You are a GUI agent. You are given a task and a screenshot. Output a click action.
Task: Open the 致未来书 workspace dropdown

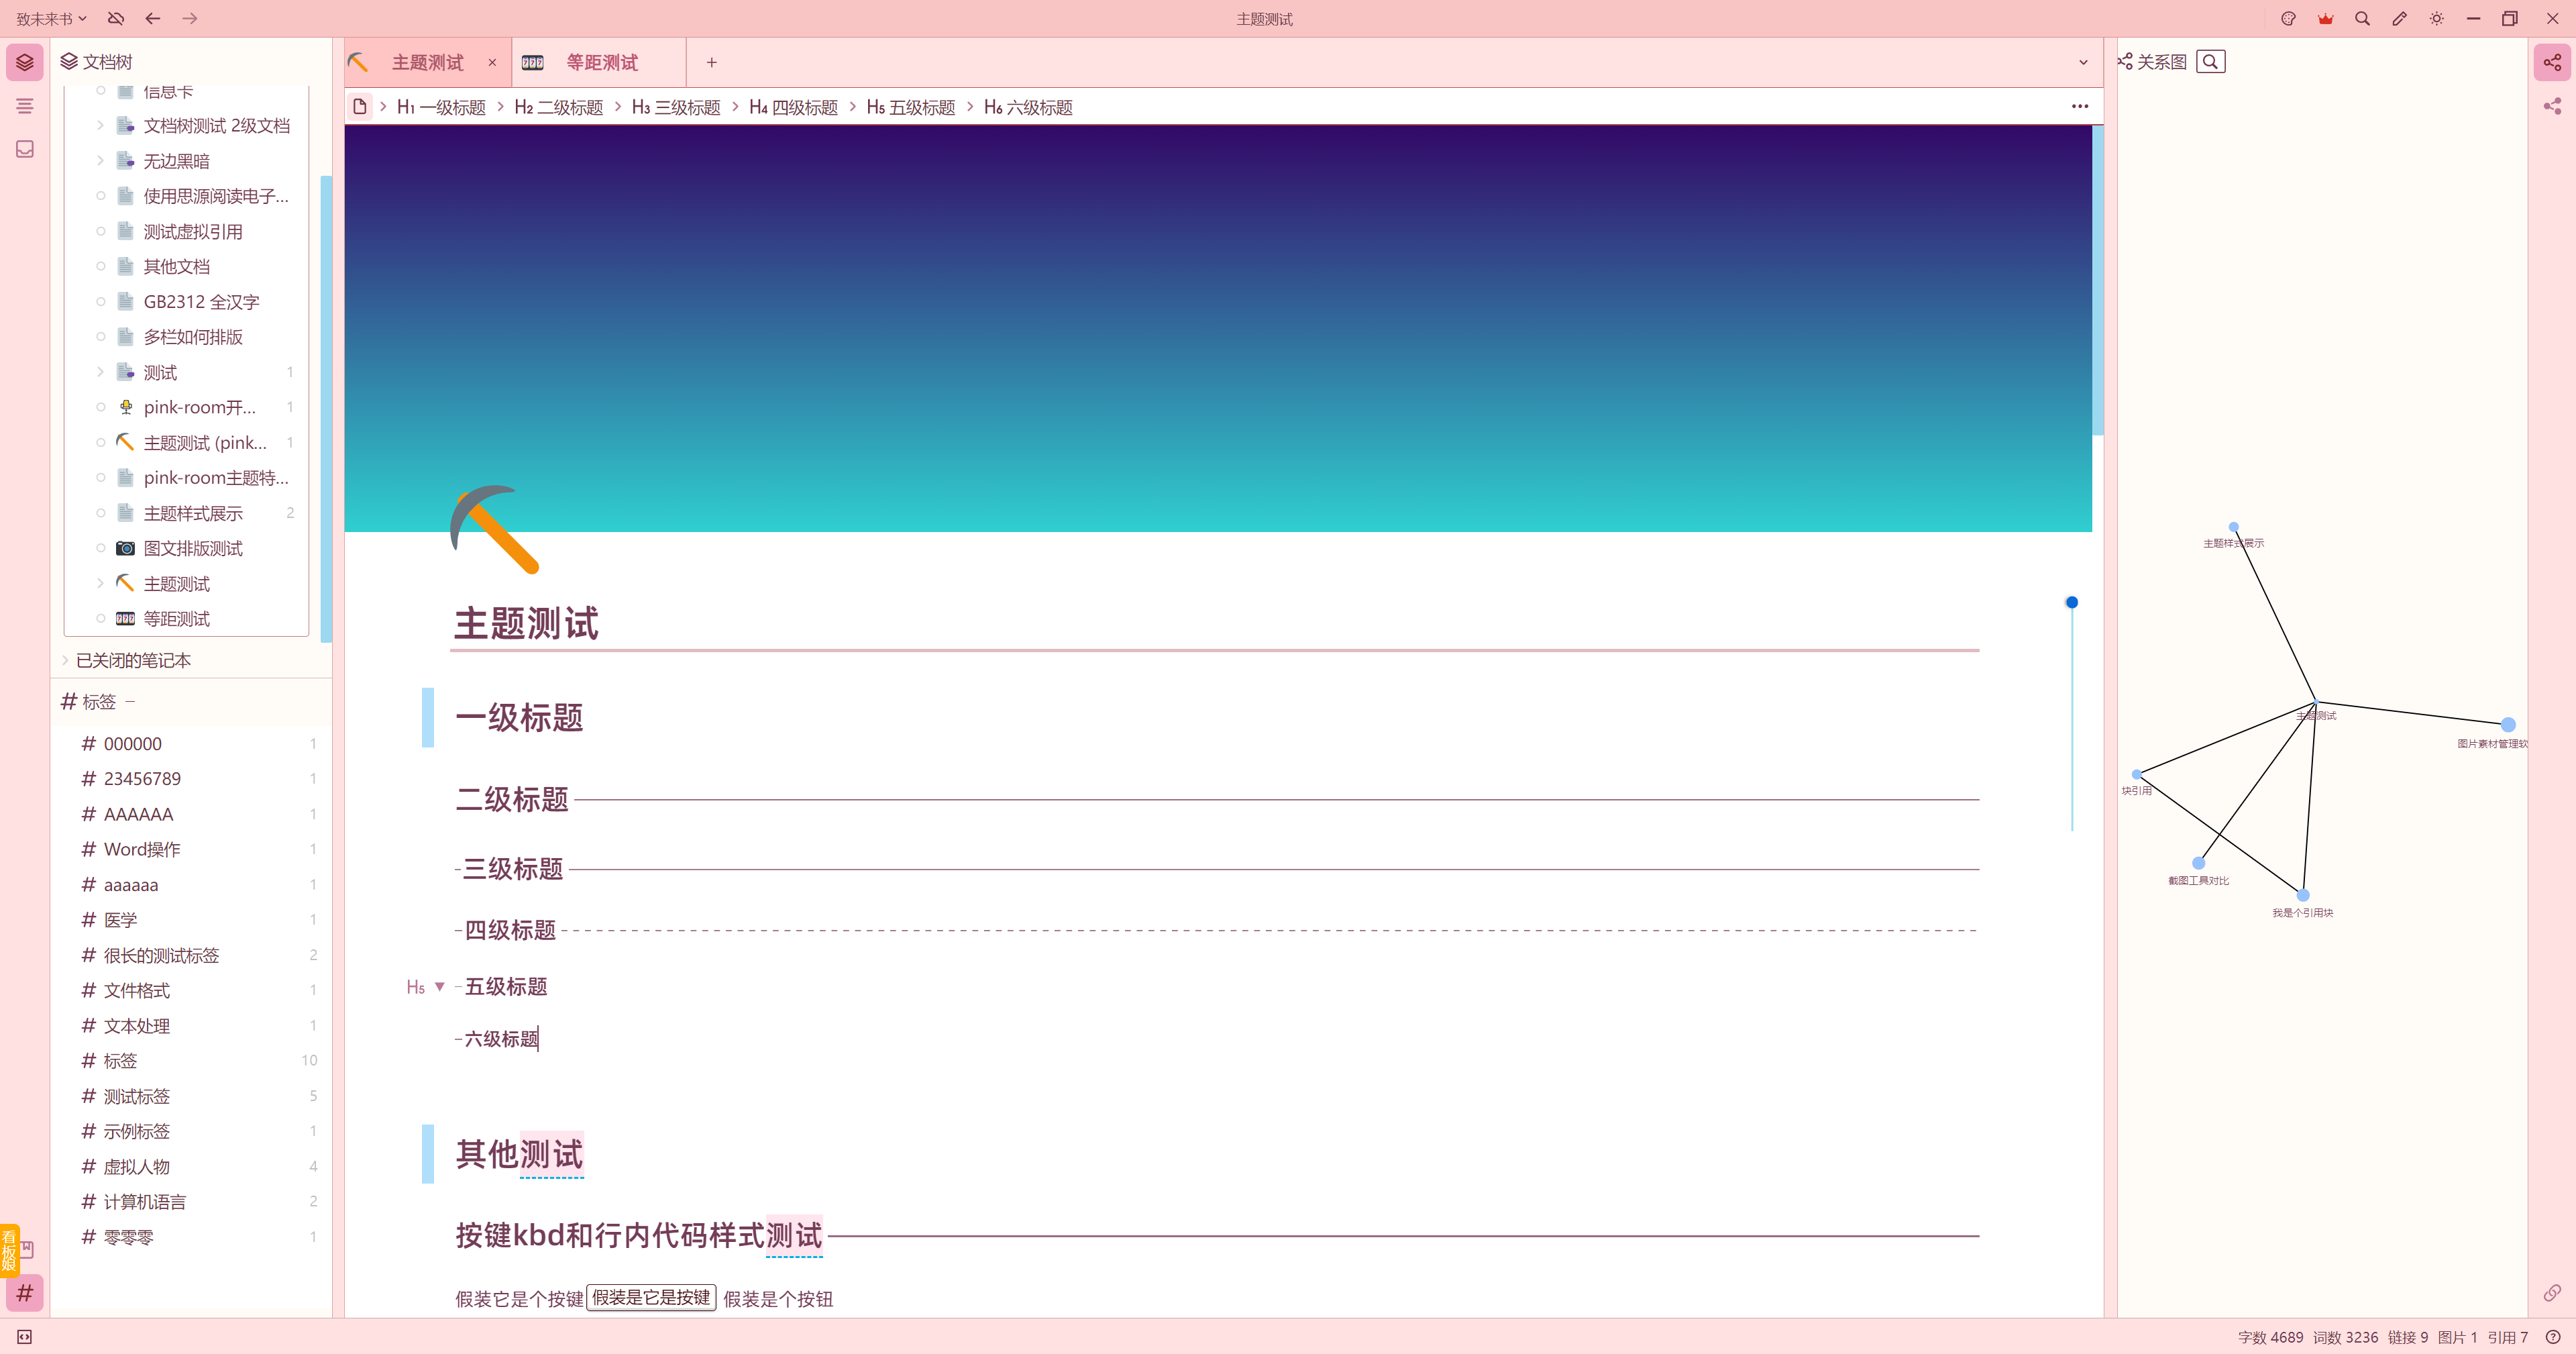click(51, 19)
